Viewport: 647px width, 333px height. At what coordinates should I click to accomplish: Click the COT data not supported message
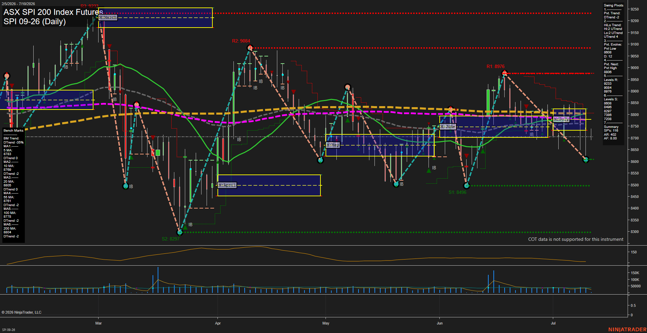point(576,239)
